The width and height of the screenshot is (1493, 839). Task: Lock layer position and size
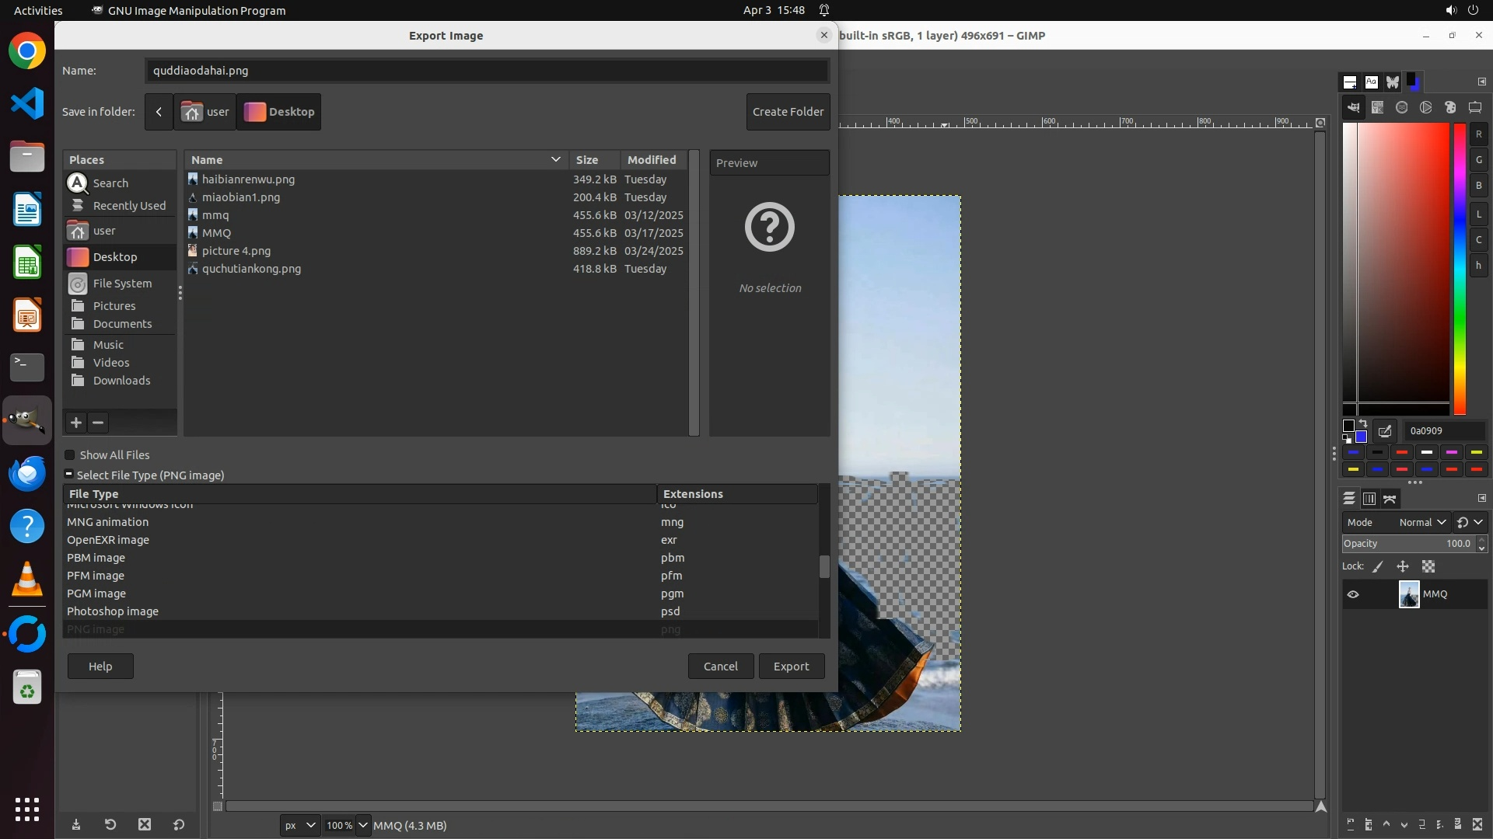click(1403, 567)
